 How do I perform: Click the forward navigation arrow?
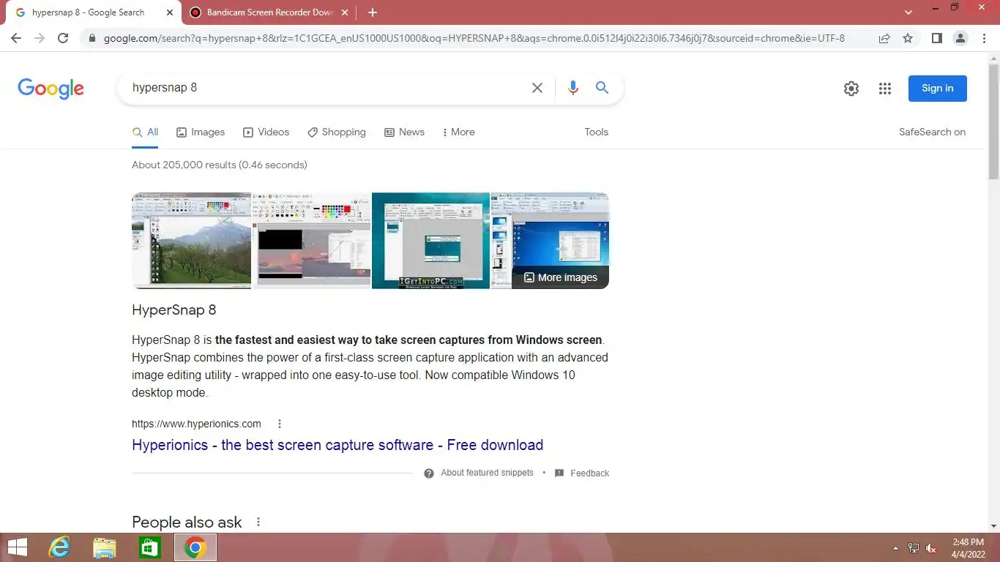click(x=40, y=38)
